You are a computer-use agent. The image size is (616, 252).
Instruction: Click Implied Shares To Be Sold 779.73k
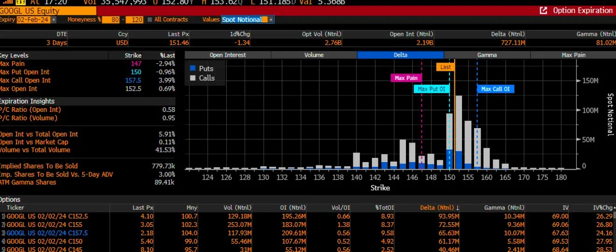coord(162,166)
